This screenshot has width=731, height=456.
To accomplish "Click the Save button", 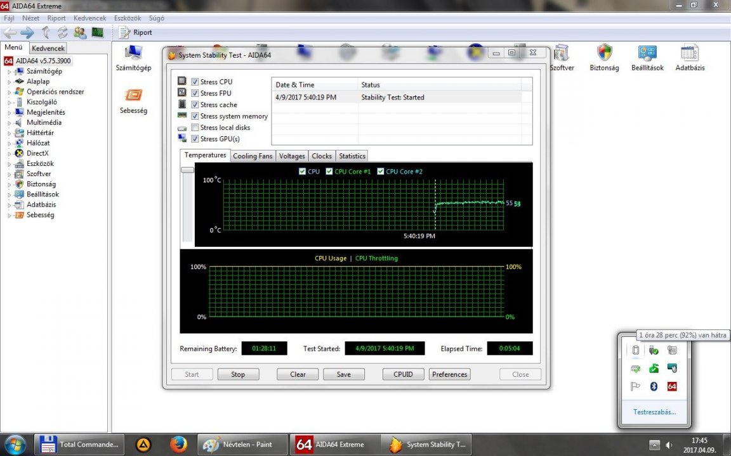I will 343,374.
